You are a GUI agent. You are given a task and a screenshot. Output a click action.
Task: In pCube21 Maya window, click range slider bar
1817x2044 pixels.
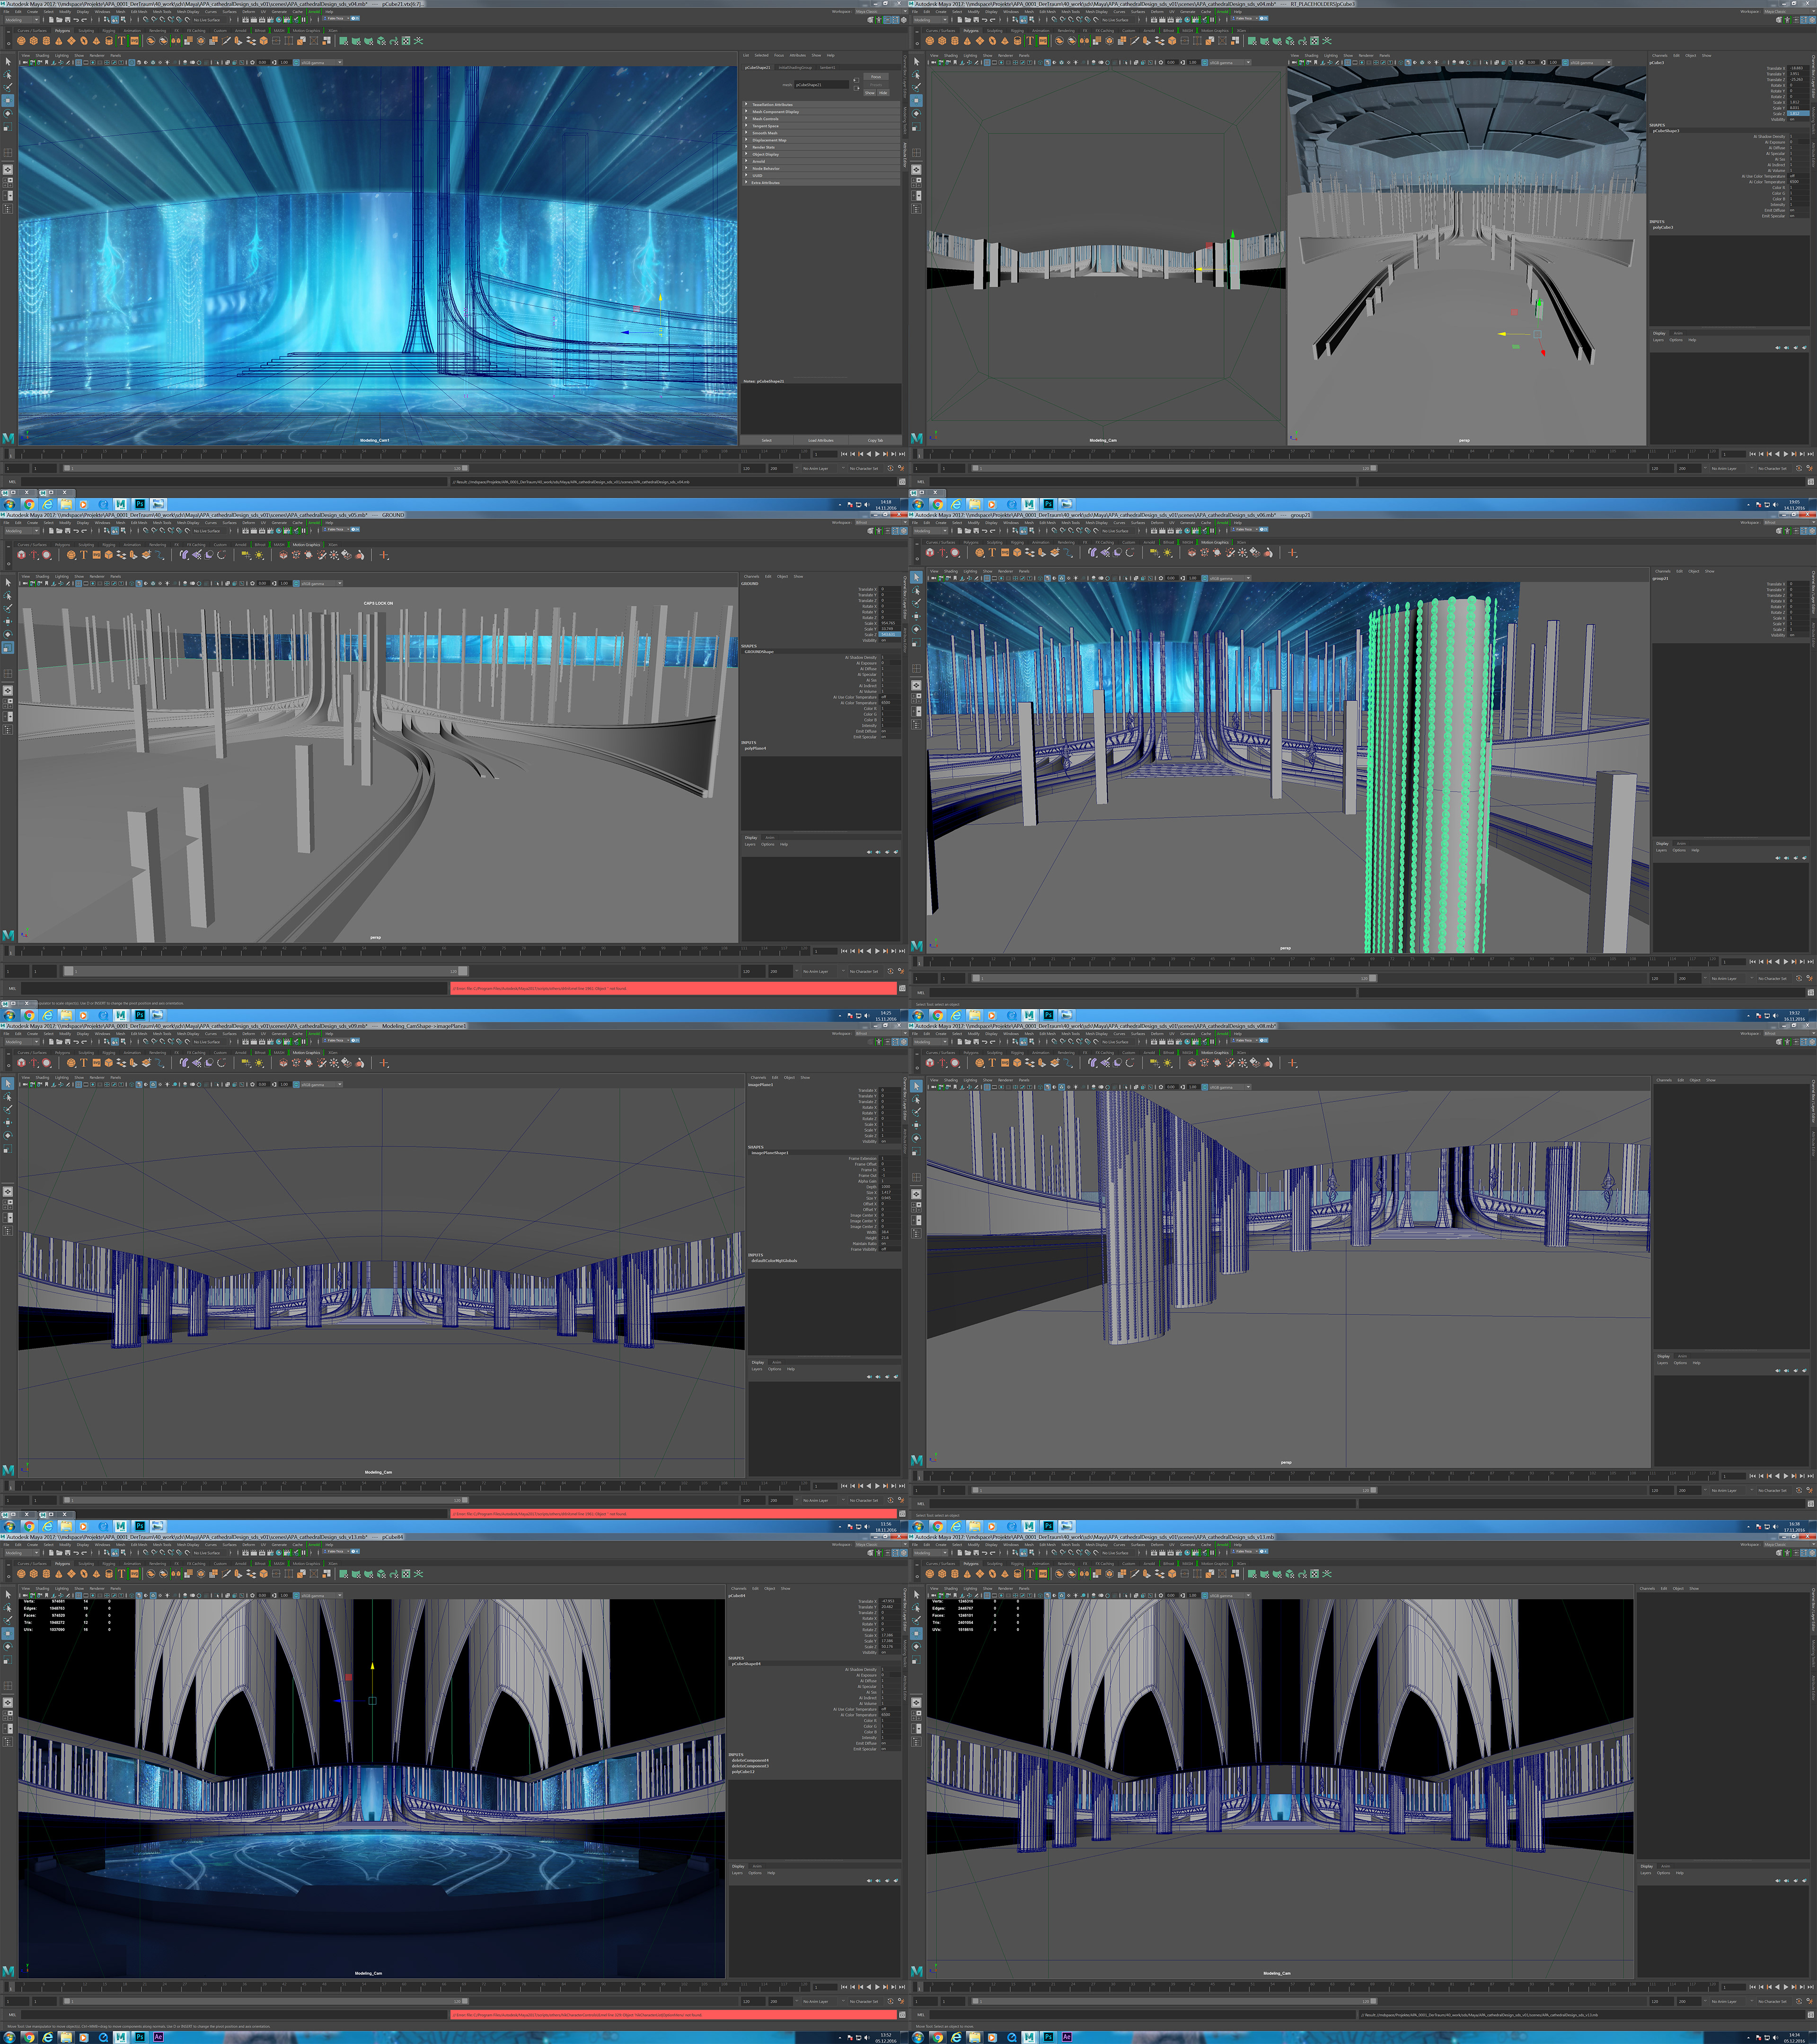pos(265,468)
